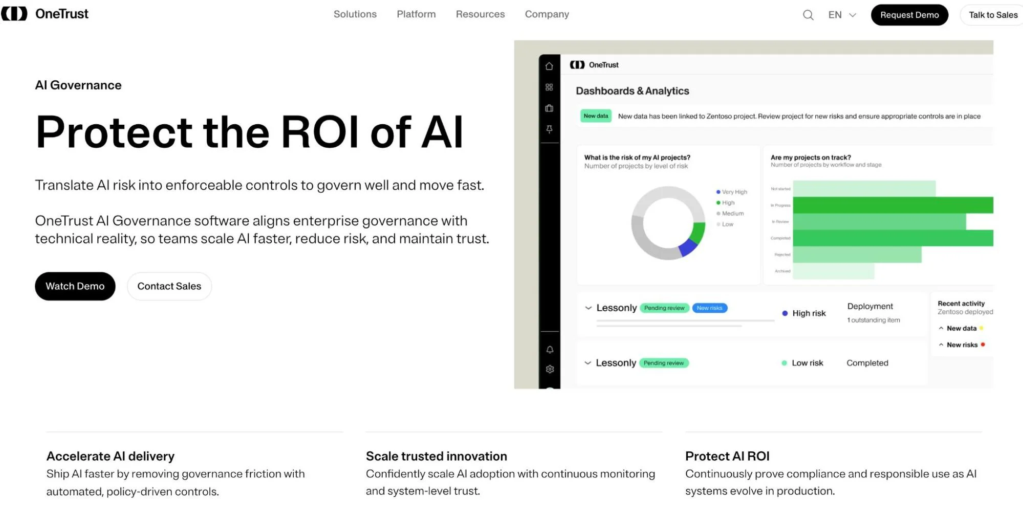Click the "Scale trusted innovation" heading

437,456
